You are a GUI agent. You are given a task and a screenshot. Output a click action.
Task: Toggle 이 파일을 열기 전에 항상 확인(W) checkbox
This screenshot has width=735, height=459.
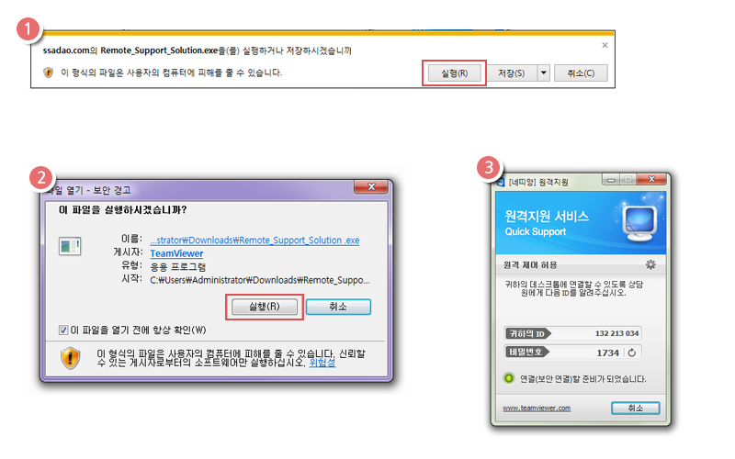click(x=63, y=330)
